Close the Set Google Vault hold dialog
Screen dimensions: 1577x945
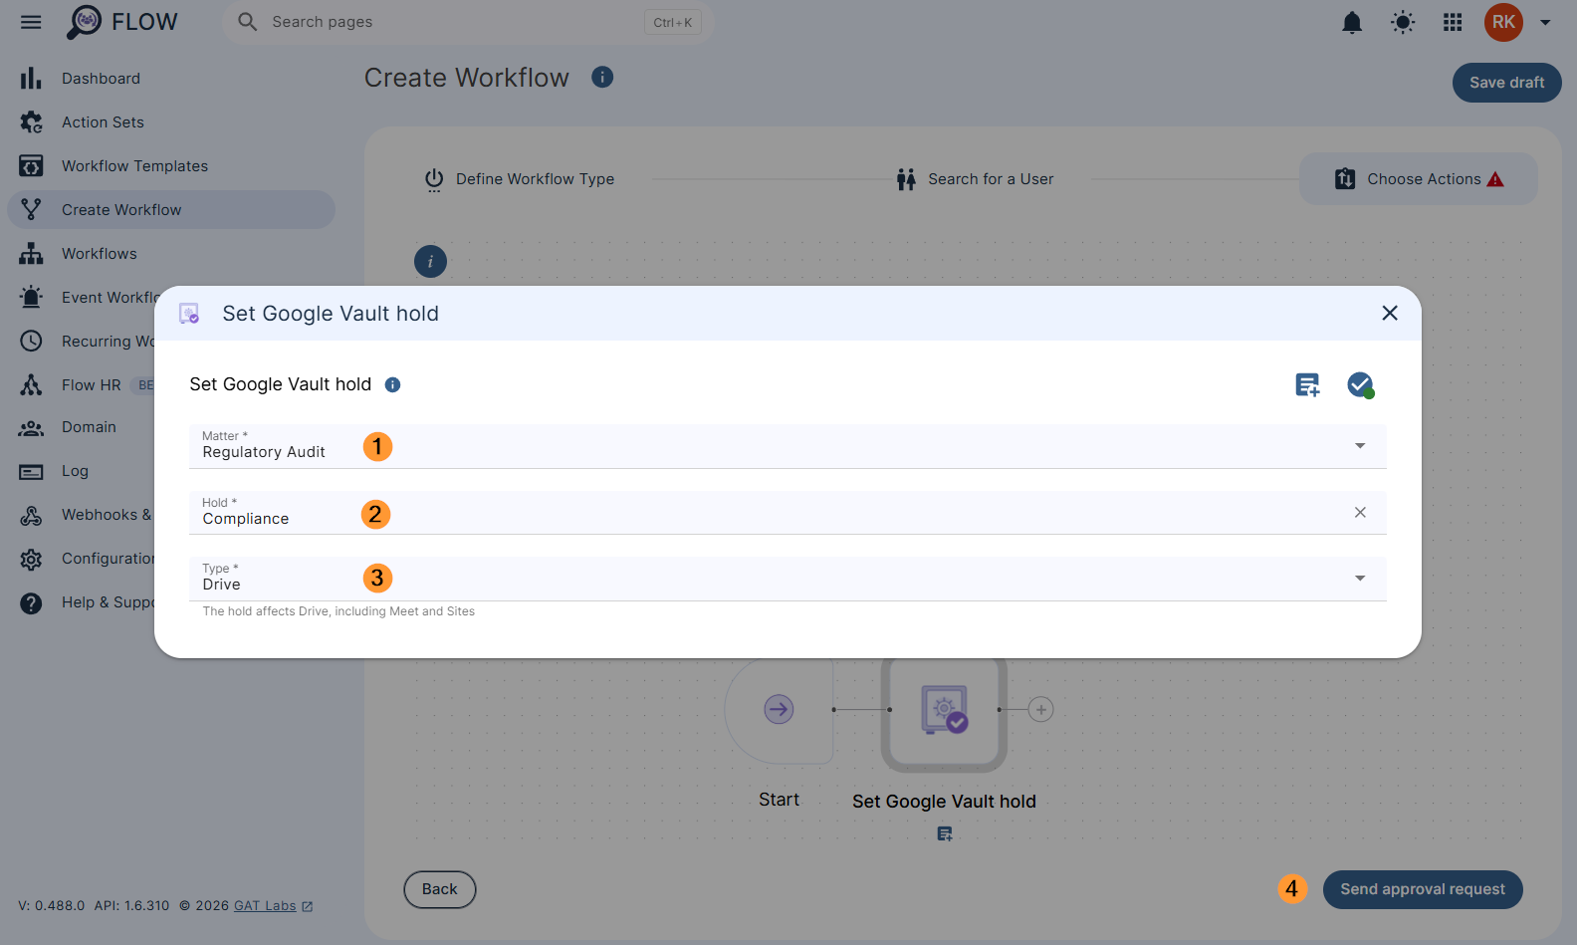pyautogui.click(x=1390, y=314)
